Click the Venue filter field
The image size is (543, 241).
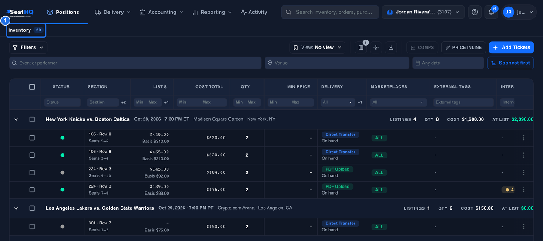pos(338,63)
